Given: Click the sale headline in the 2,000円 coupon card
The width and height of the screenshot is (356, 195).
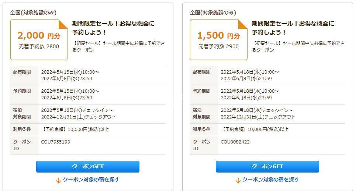Looking at the screenshot, I should click(113, 28).
